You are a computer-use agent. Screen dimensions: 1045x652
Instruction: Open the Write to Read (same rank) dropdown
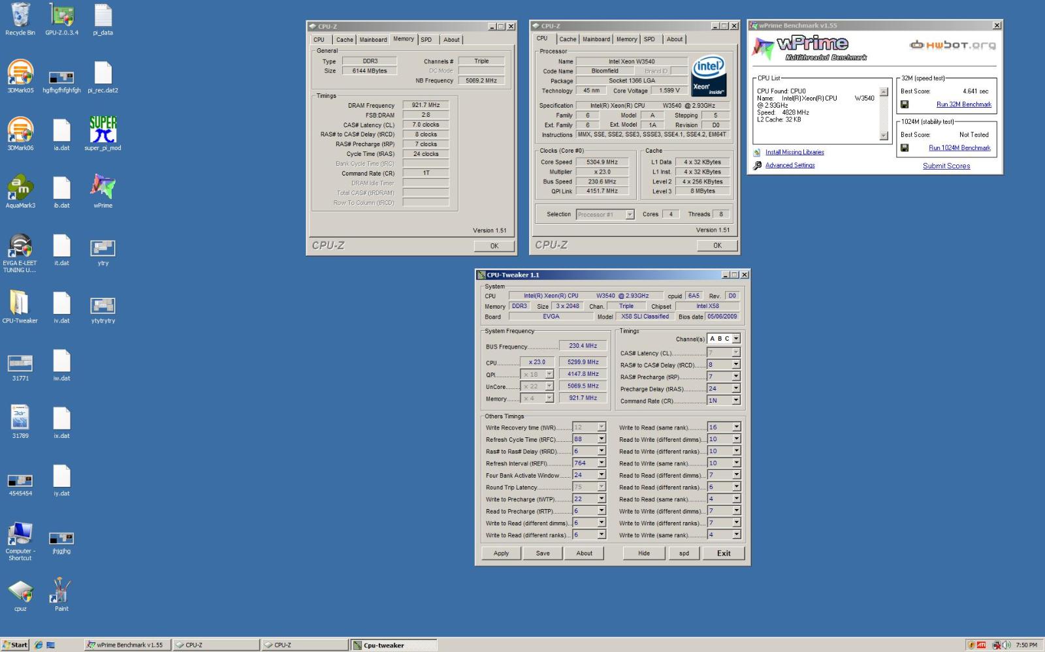coord(736,427)
